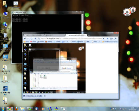
Task: Open the ごみ箱 recycle bin icon
Action: coord(5,36)
